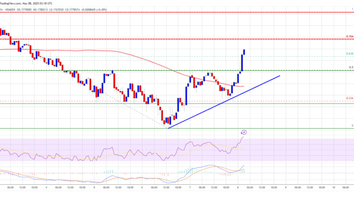Click the 1h KRAKEN symbol label
354x199 pixels.
point(8,10)
